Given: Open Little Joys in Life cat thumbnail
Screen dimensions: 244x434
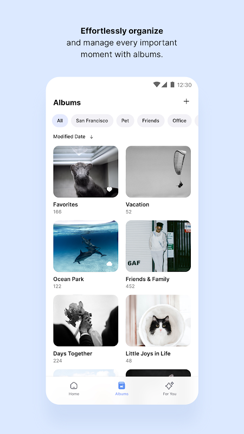Looking at the screenshot, I should (158, 321).
